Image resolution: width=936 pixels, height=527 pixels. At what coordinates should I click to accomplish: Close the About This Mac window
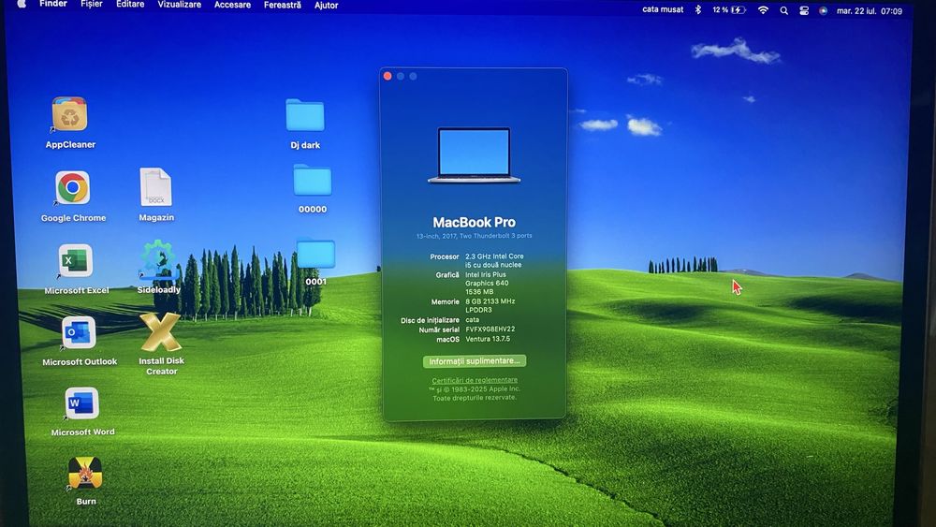click(388, 76)
